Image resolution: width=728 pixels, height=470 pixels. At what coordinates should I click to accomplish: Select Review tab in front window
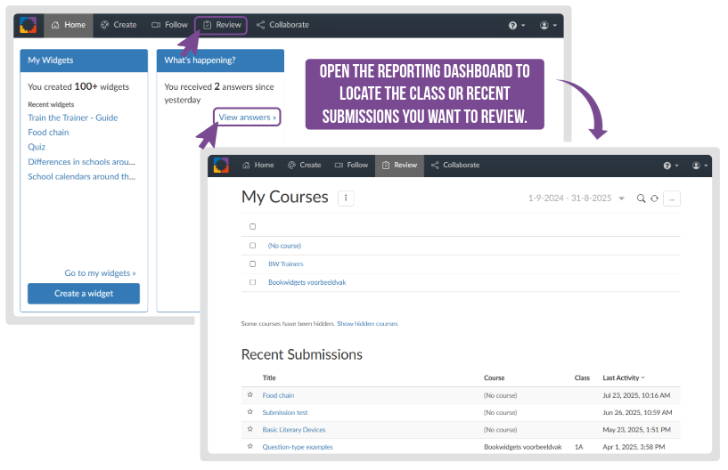399,166
